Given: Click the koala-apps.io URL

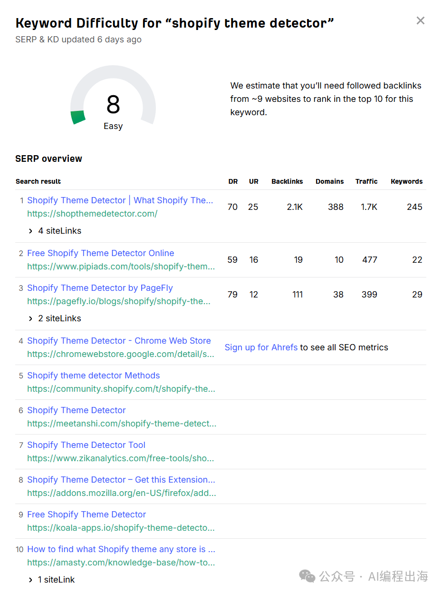Looking at the screenshot, I should 121,528.
